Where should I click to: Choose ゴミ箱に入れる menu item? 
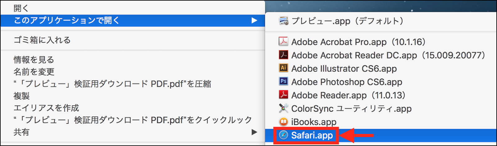[x=42, y=40]
